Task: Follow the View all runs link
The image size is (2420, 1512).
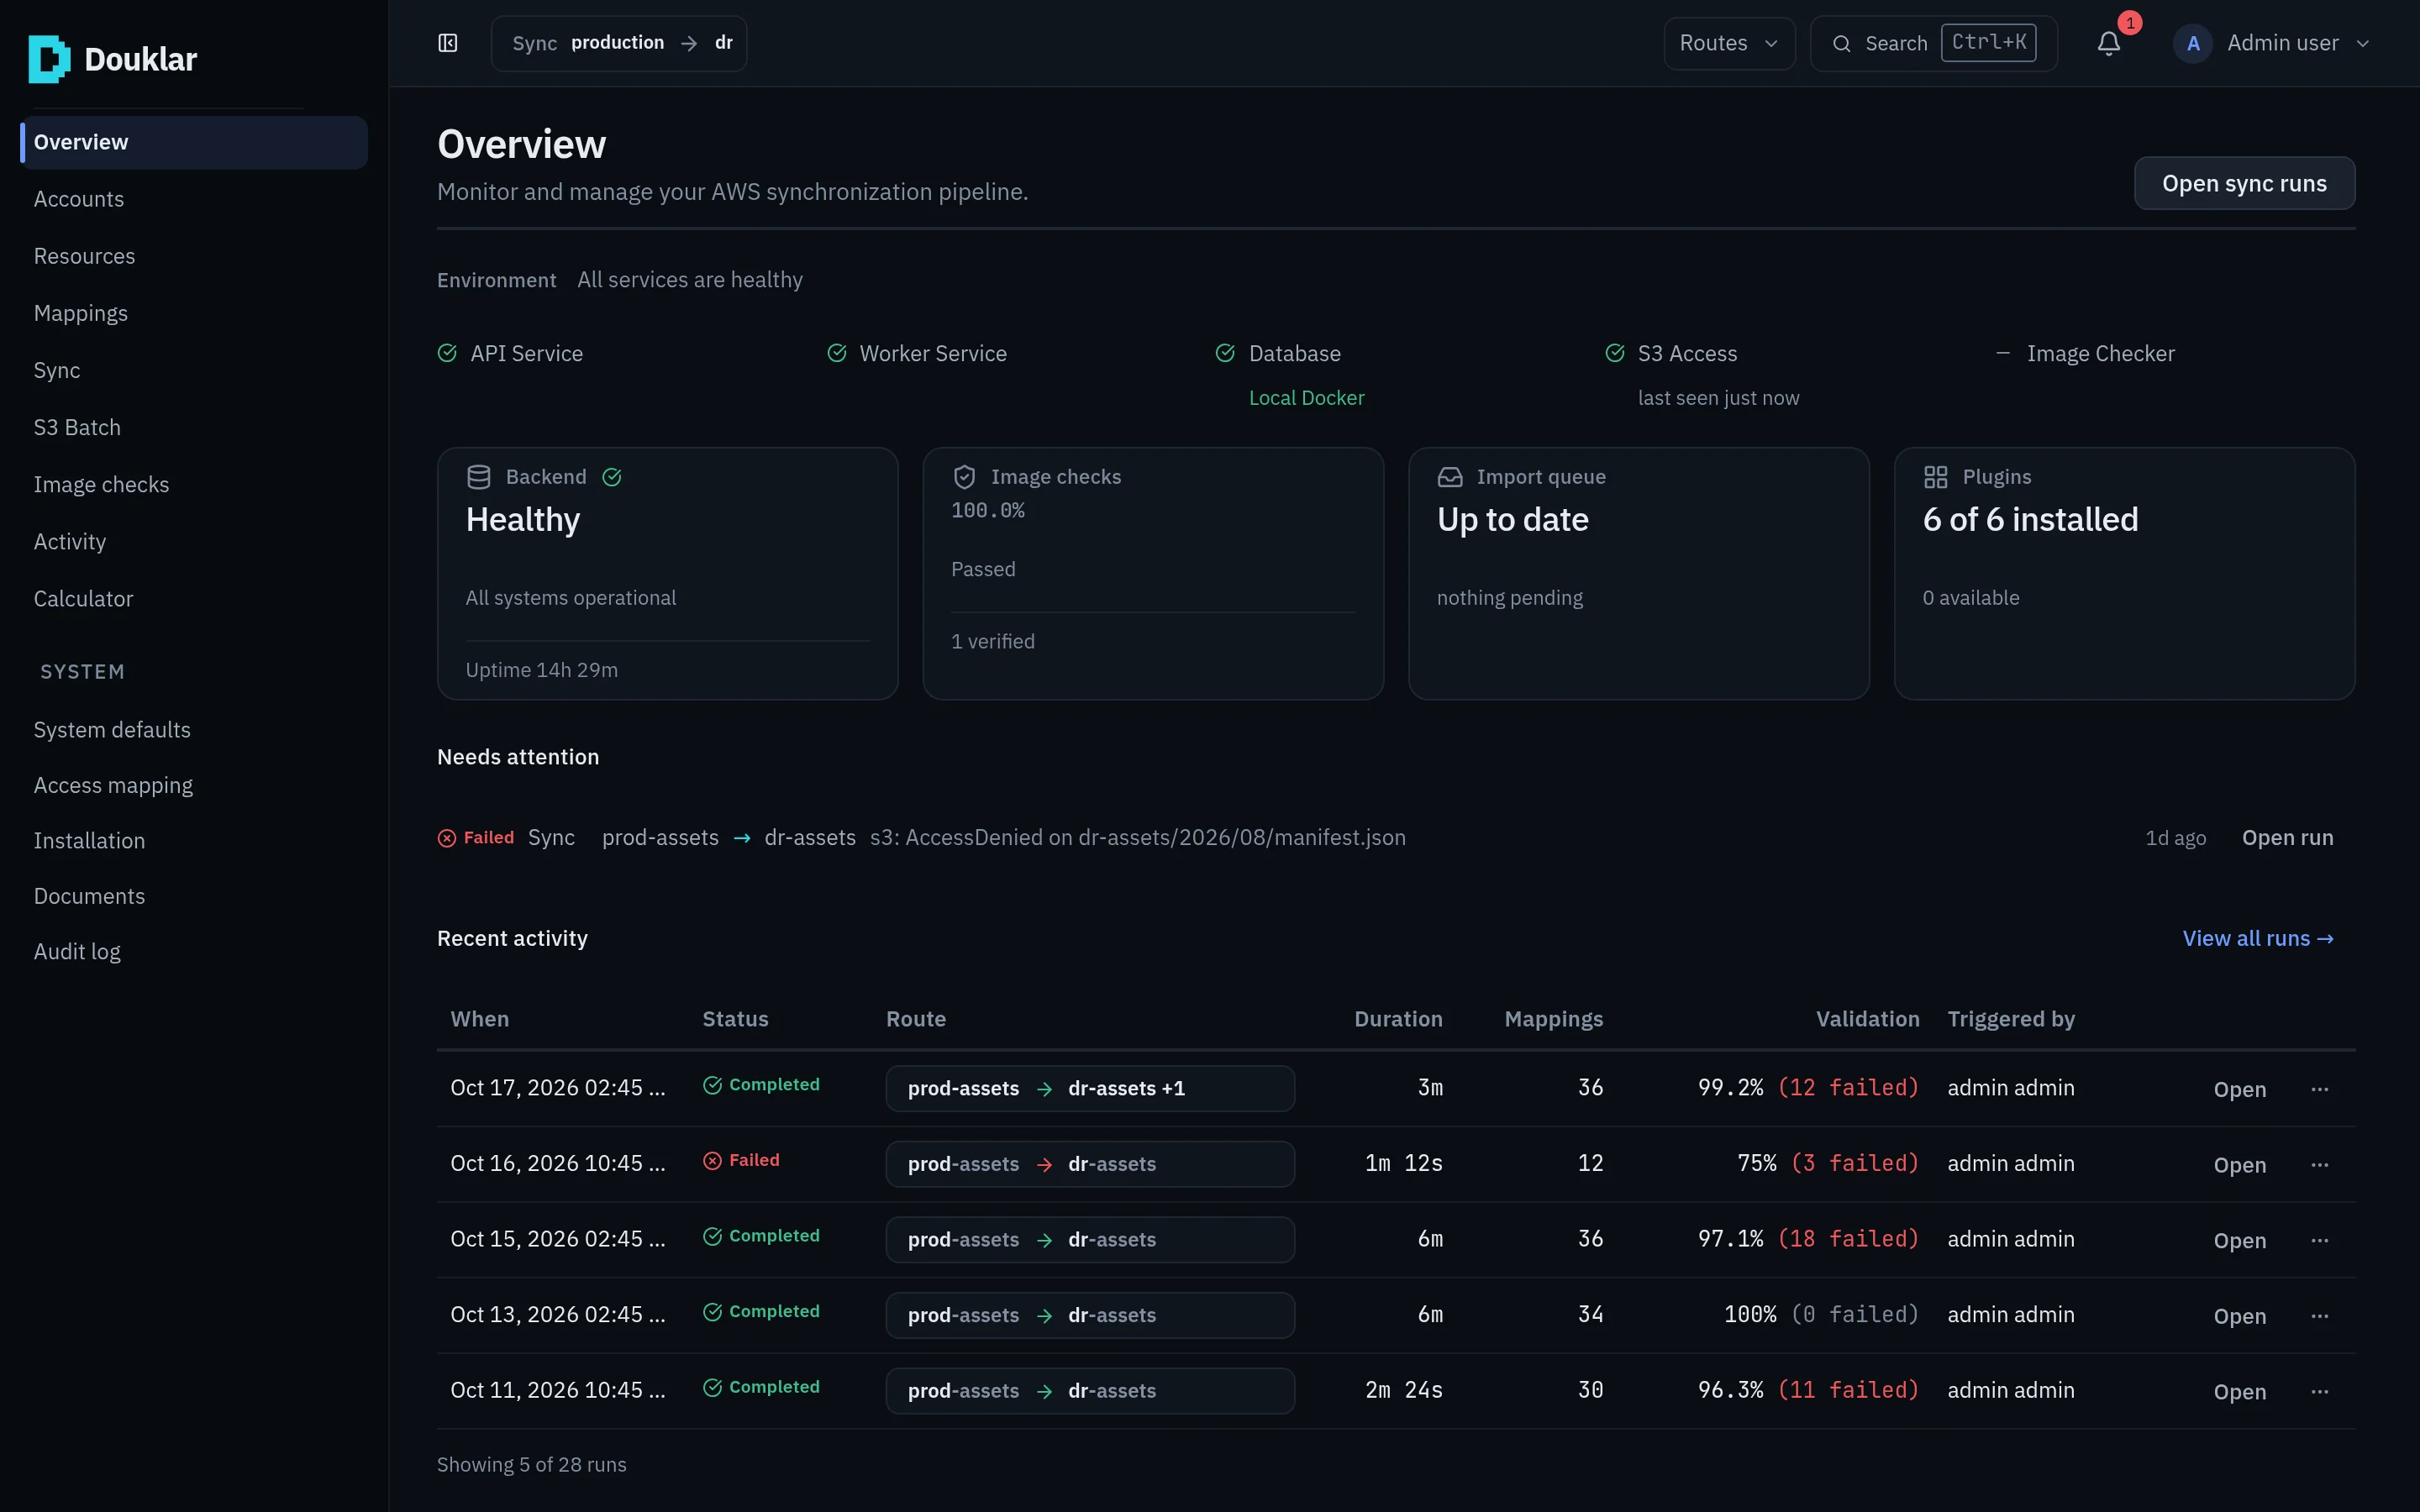Action: [2258, 938]
